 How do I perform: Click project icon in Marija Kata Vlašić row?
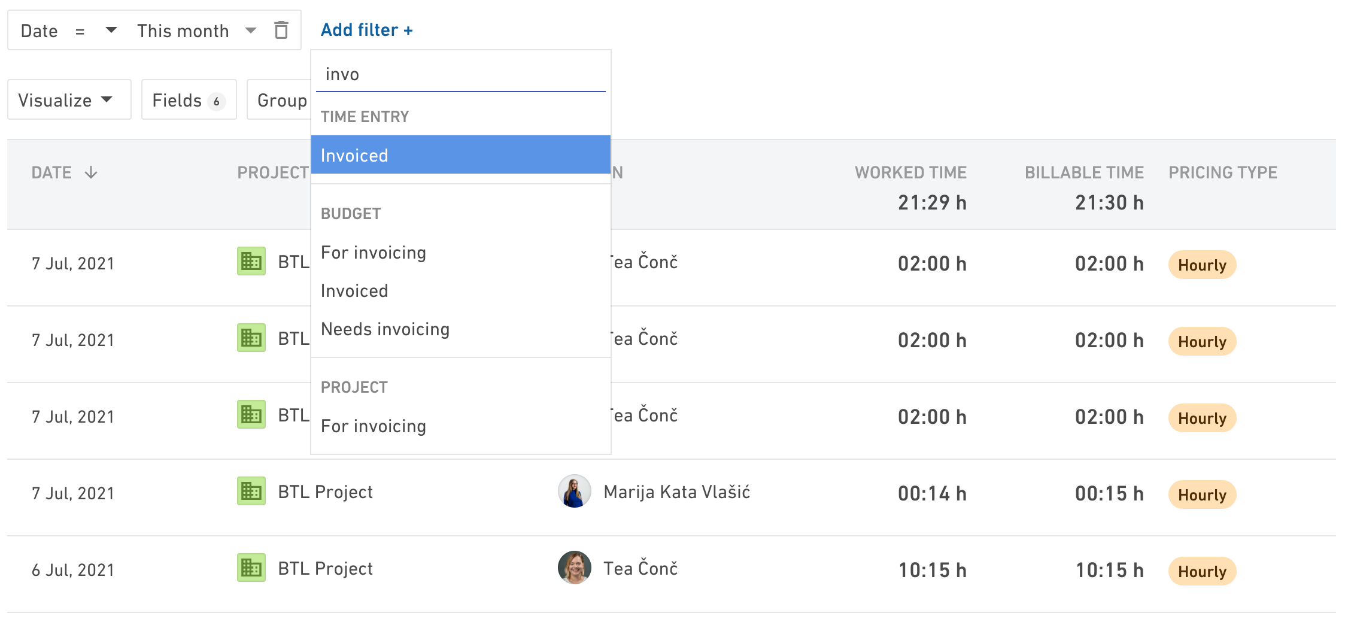tap(251, 491)
